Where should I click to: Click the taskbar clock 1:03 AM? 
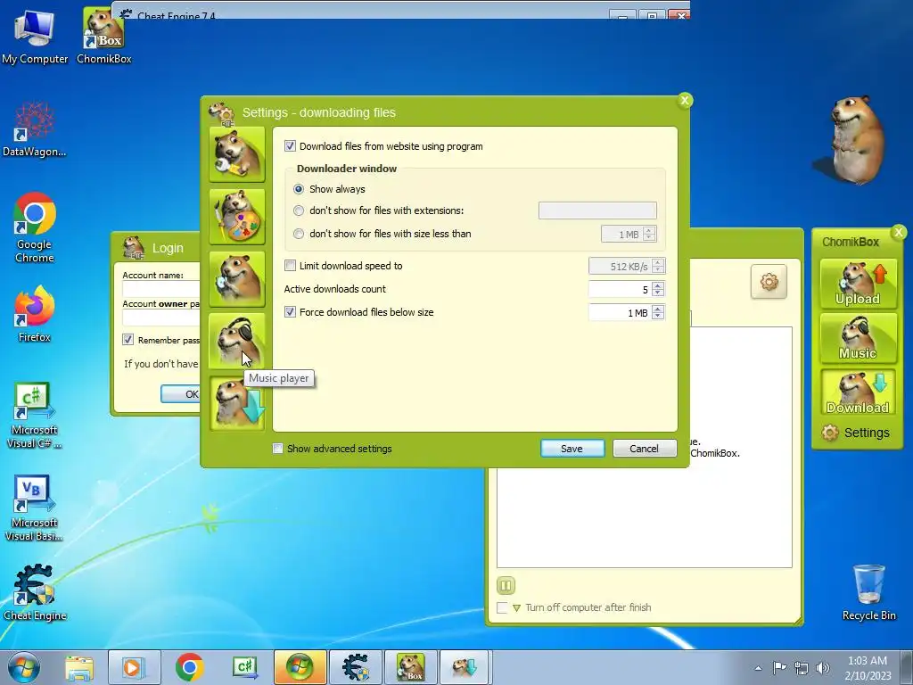(x=868, y=668)
